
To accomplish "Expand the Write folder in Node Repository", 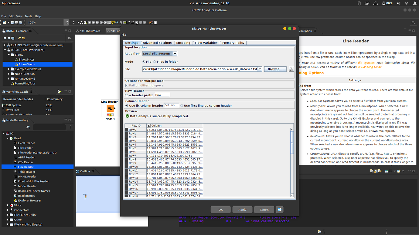I will point(8,205).
